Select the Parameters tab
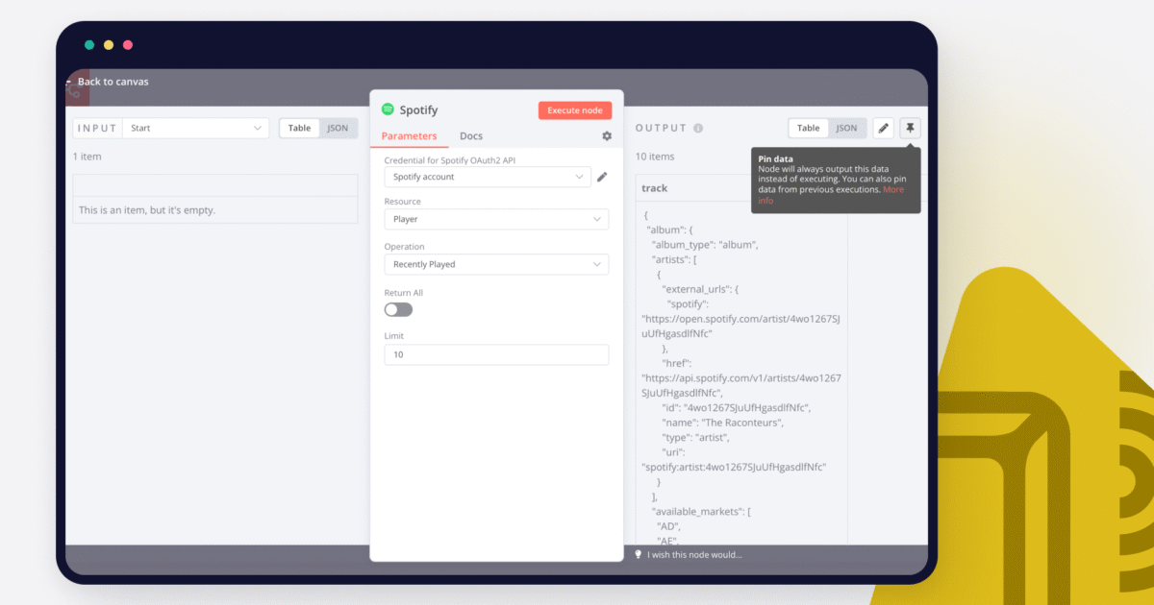Screen dimensions: 1154x605 (409, 136)
